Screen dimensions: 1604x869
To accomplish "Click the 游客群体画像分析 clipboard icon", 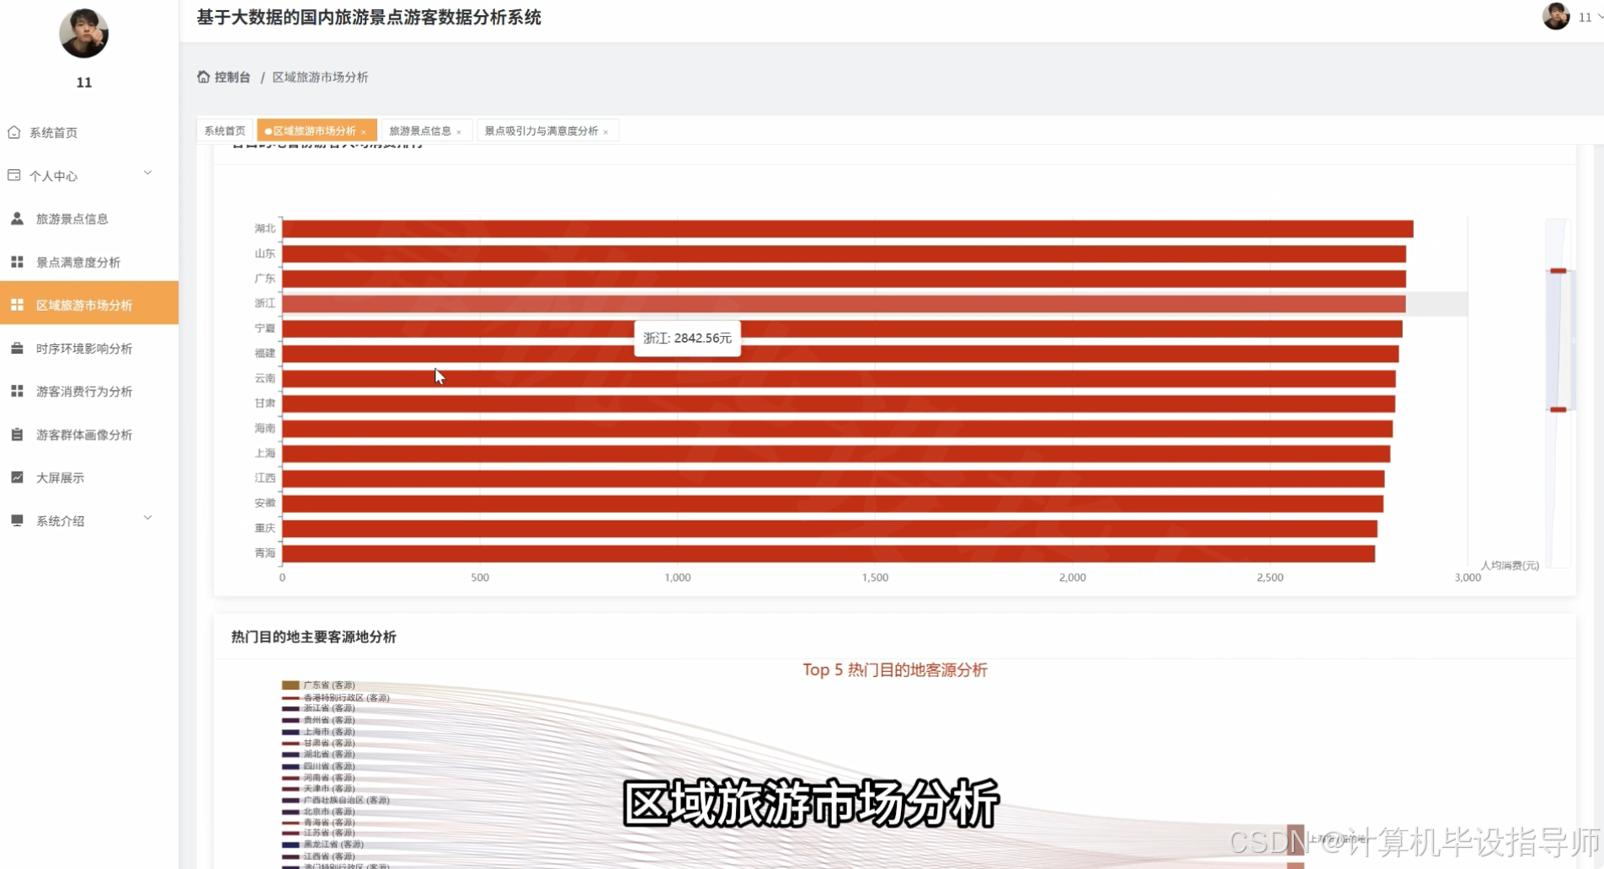I will [x=15, y=434].
